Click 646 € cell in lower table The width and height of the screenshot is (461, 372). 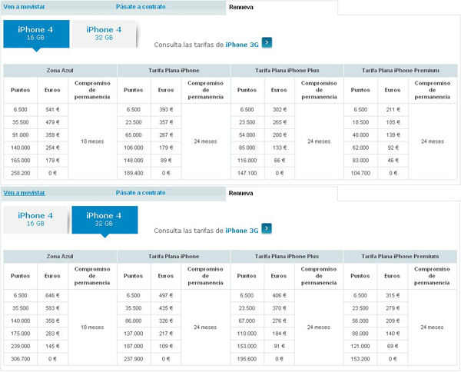tap(52, 296)
